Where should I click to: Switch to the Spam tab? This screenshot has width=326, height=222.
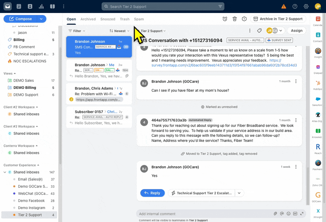[139, 19]
